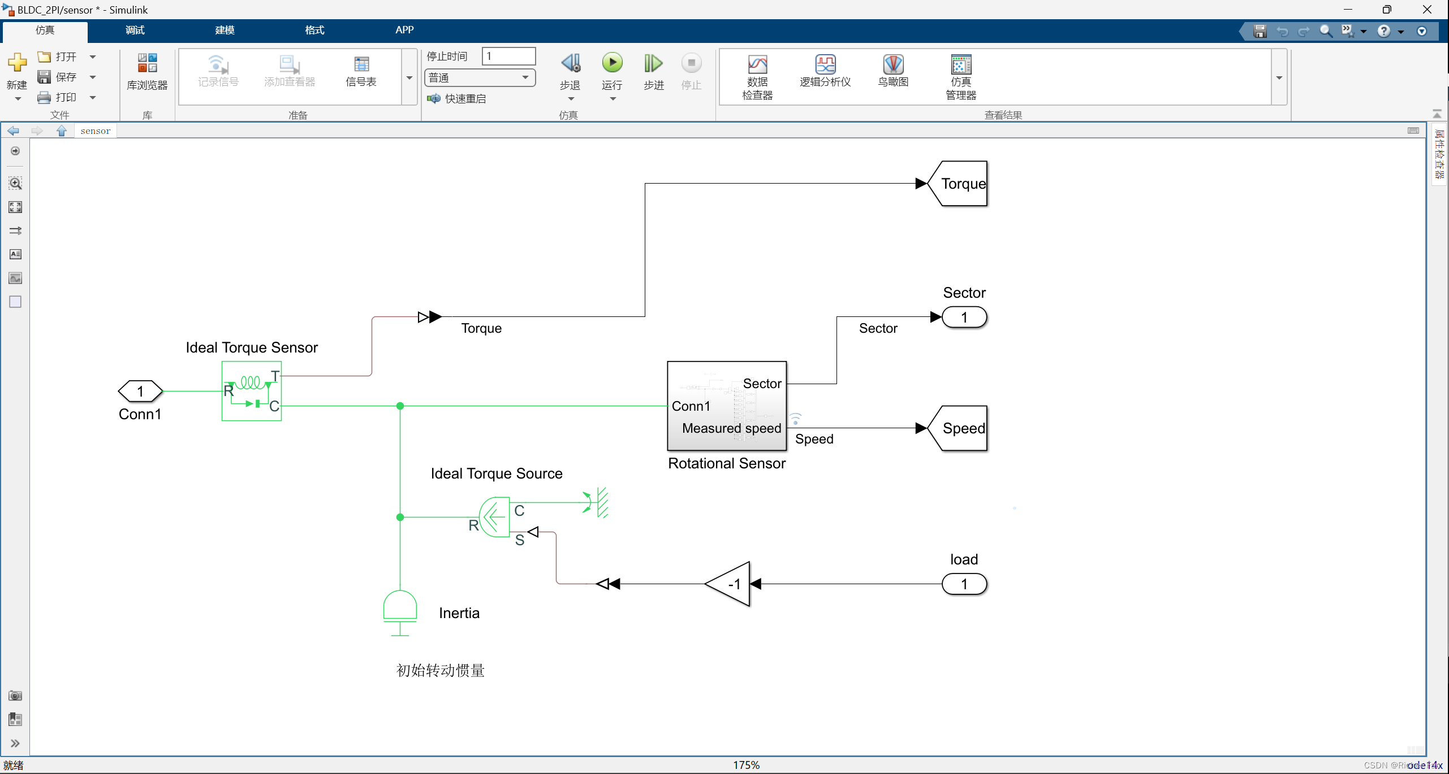This screenshot has width=1449, height=774.
Task: Click the Zoom In palette icon
Action: (x=15, y=183)
